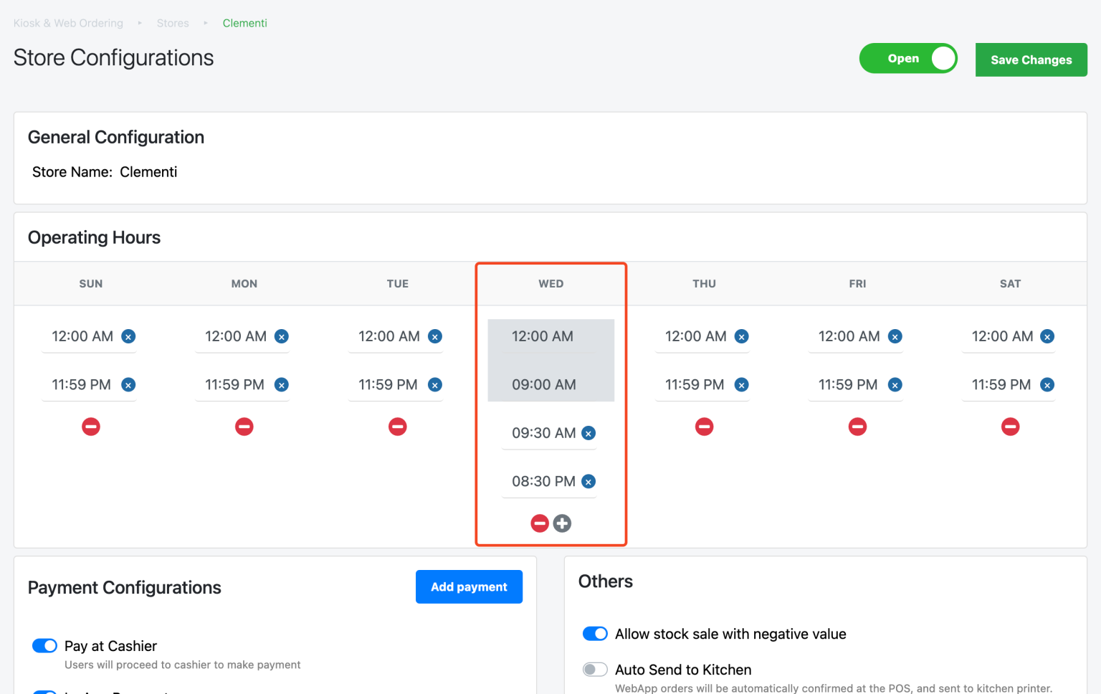1101x694 pixels.
Task: Remove Thursday's 12:00 AM opening time
Action: [741, 336]
